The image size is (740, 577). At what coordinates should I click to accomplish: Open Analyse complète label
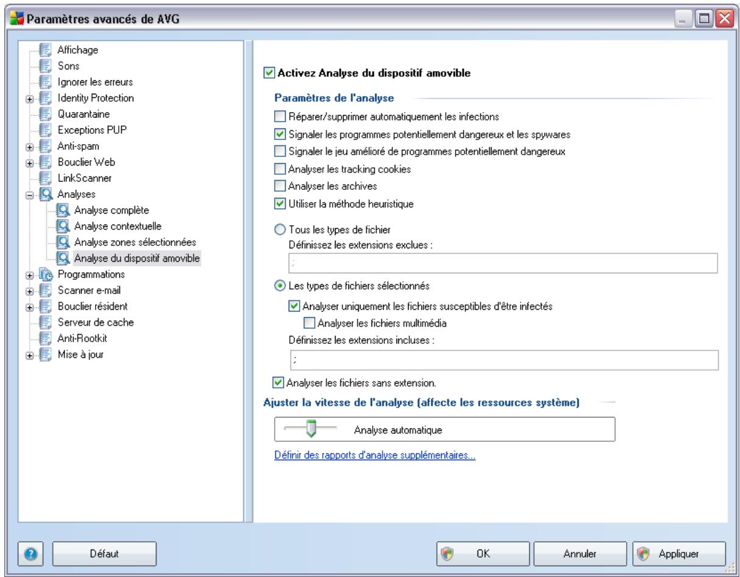click(112, 211)
